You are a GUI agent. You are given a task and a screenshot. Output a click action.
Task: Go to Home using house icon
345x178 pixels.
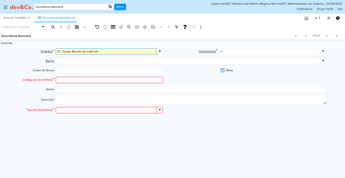(306, 18)
